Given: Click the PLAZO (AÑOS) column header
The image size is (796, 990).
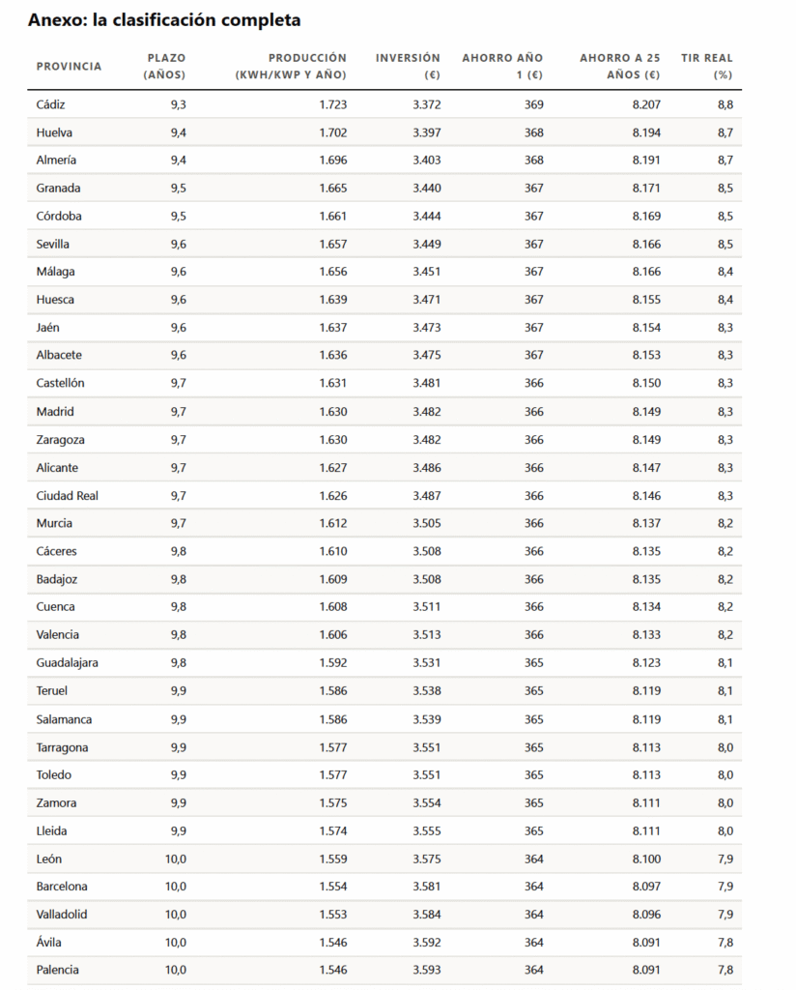Looking at the screenshot, I should pos(164,67).
